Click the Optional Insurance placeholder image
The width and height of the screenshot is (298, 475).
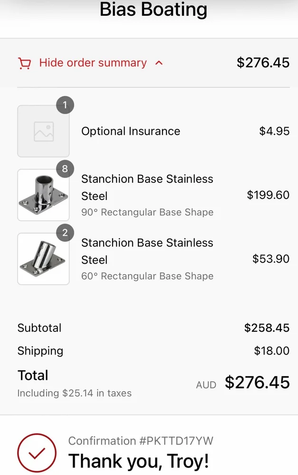coord(43,132)
